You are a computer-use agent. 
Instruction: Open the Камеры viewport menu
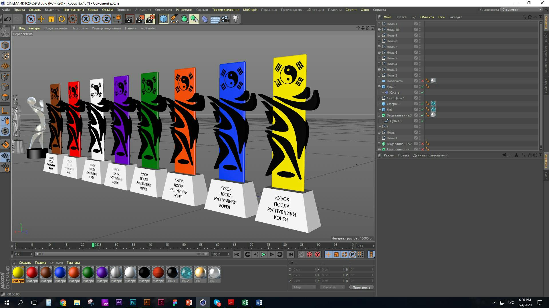tap(34, 28)
